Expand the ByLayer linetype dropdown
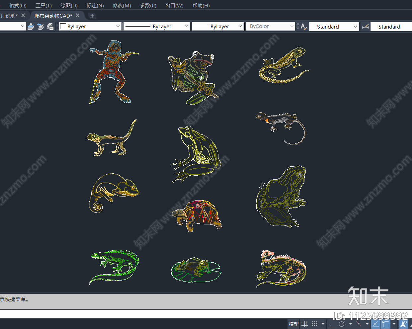This screenshot has height=329, width=412. (x=186, y=26)
